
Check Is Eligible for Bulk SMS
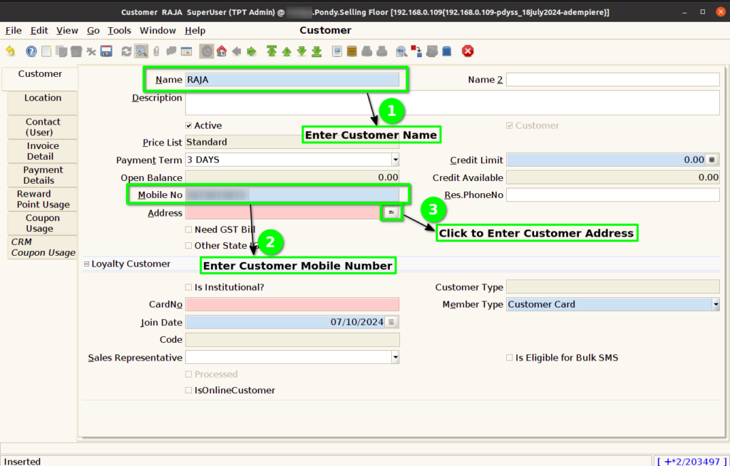coord(509,358)
